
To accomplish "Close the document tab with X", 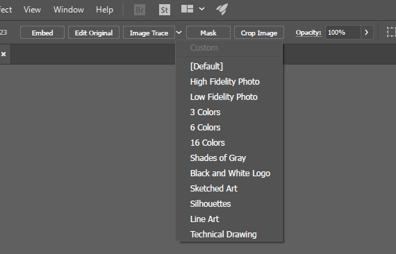I will (3, 54).
